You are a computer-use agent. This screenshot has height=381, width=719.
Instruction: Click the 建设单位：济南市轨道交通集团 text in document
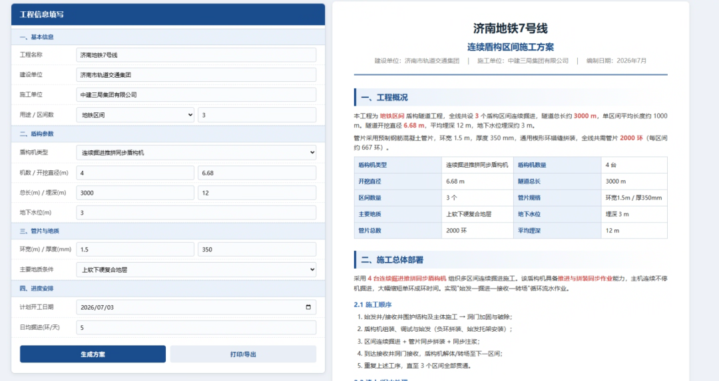point(417,61)
